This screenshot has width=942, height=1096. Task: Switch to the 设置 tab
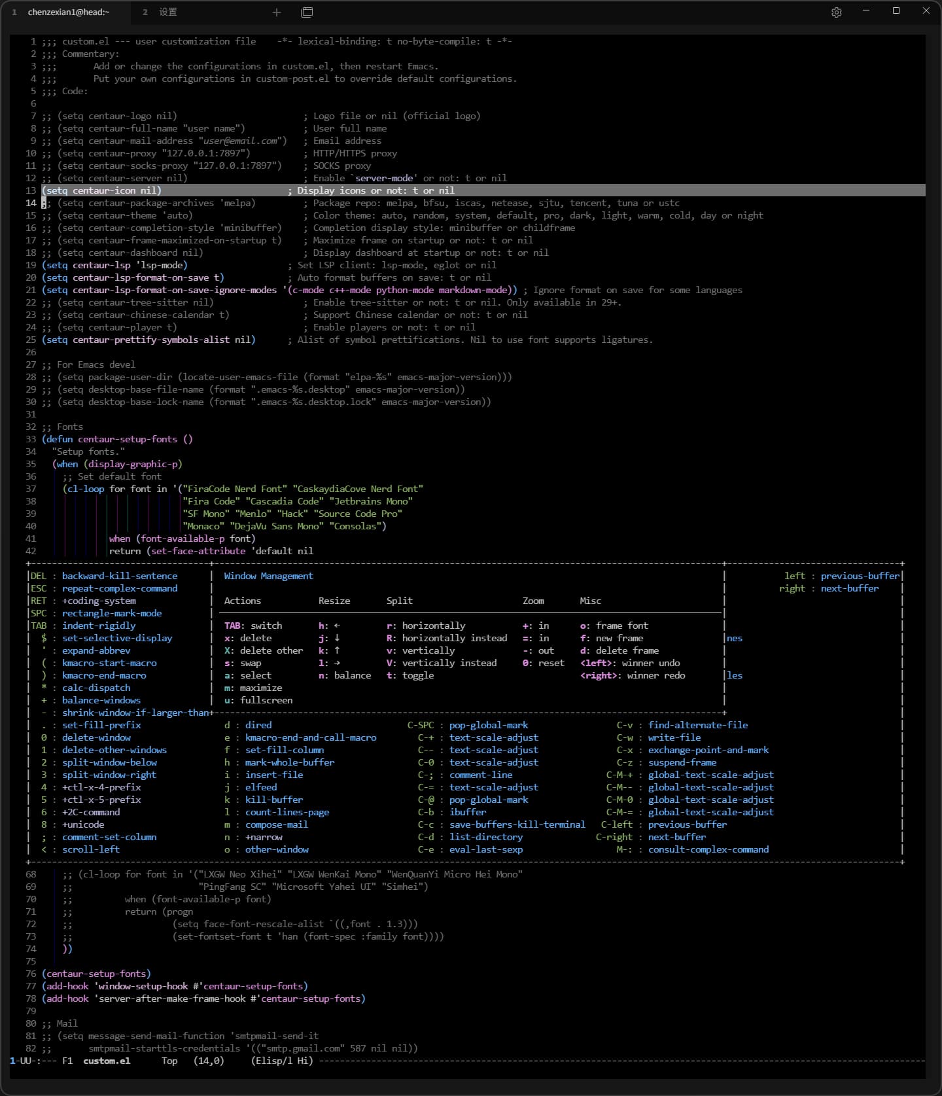point(167,12)
